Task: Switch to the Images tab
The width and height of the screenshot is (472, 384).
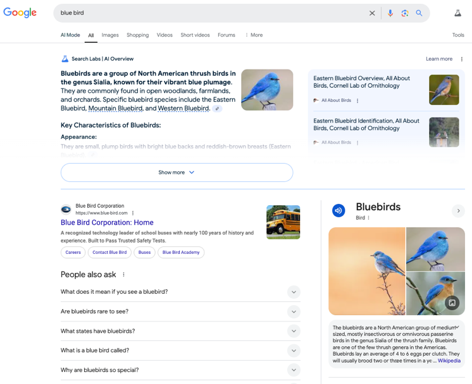Action: 110,35
